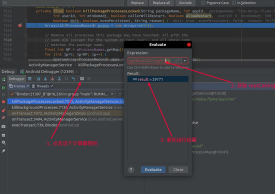This screenshot has height=194, width=275.
Task: Click the Replace all button
Action: [161, 3]
